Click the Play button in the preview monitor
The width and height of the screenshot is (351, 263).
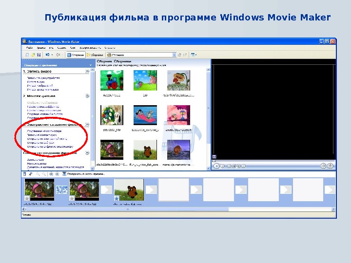tap(216, 166)
